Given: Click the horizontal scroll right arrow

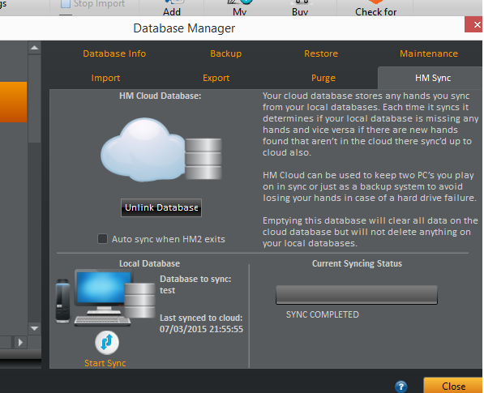Looking at the screenshot, I should (x=20, y=343).
